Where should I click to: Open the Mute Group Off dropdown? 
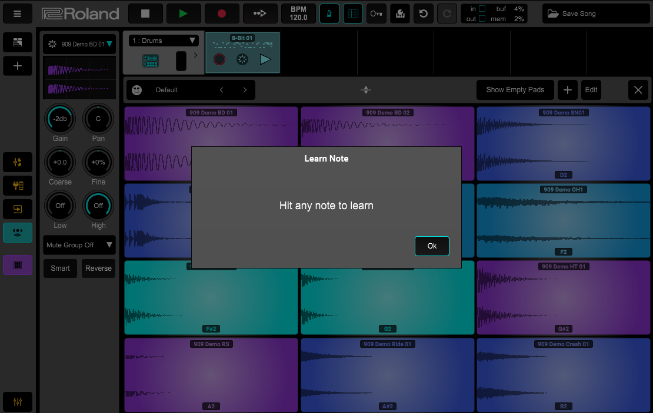click(x=79, y=245)
